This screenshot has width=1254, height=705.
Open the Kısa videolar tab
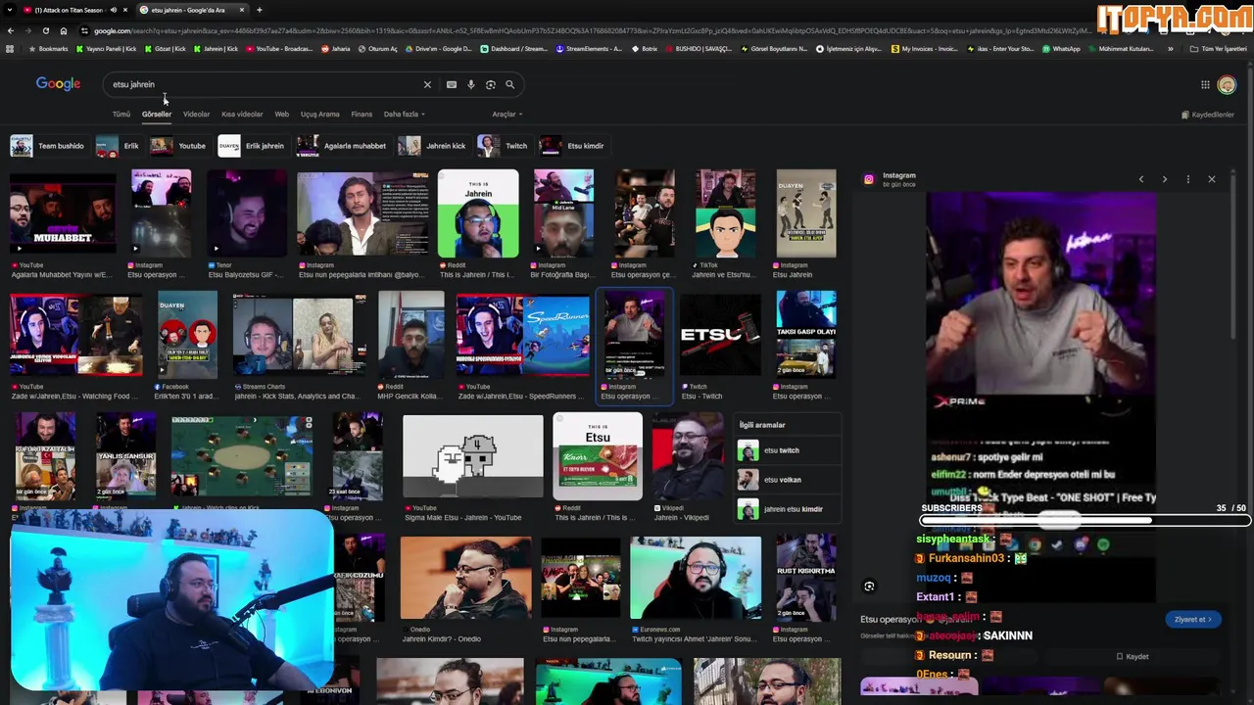click(x=242, y=115)
